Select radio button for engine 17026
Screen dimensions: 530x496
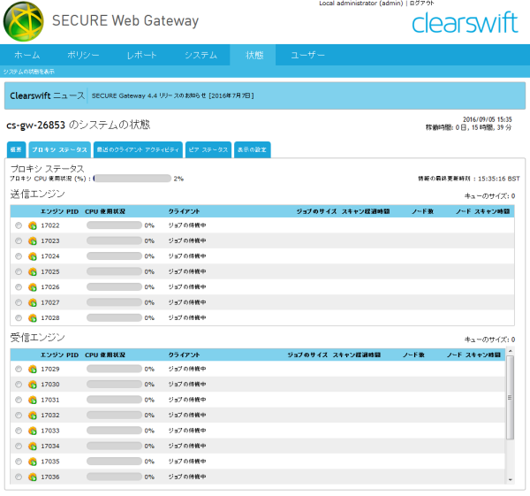[19, 287]
